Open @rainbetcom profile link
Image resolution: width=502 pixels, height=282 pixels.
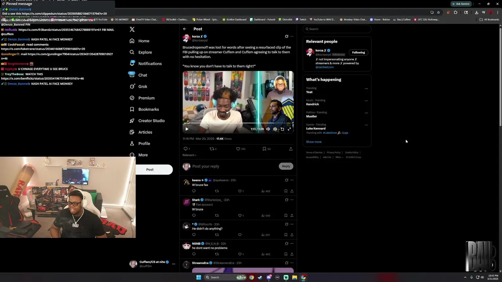(325, 67)
